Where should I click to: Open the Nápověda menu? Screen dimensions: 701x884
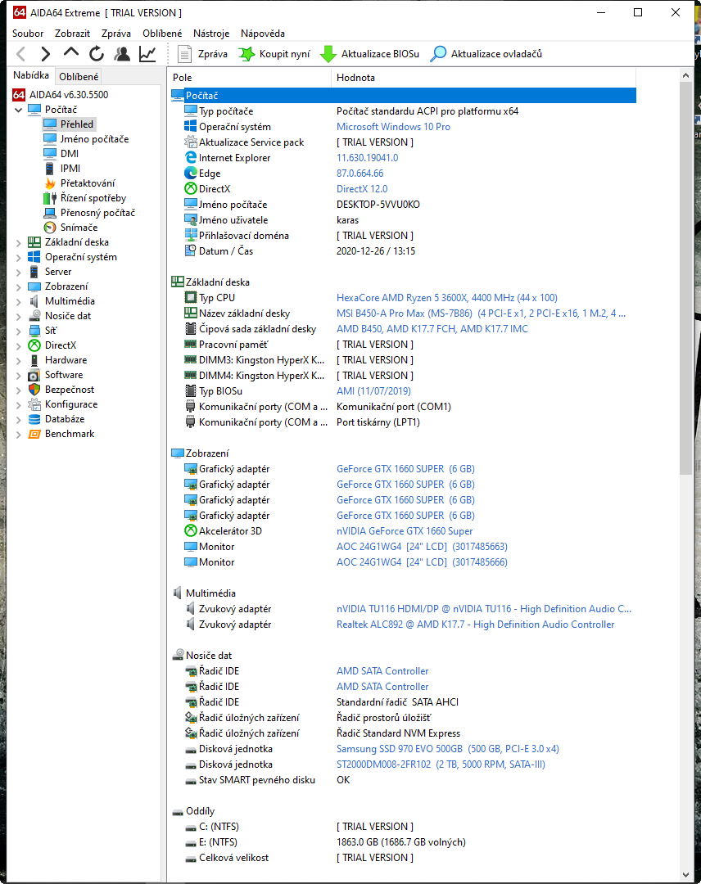[x=263, y=34]
